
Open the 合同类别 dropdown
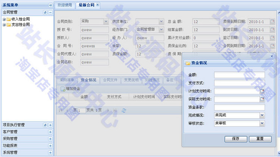[106, 22]
